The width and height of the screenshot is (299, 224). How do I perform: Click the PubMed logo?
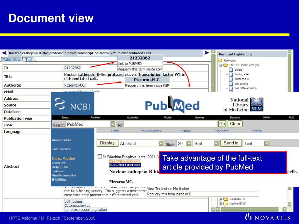pos(172,105)
